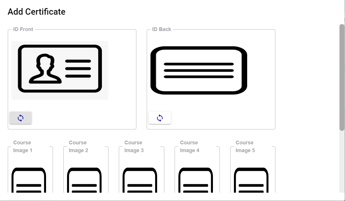Screen dimensions: 345x201
Task: Click the ID Front field label
Action: [x=23, y=29]
